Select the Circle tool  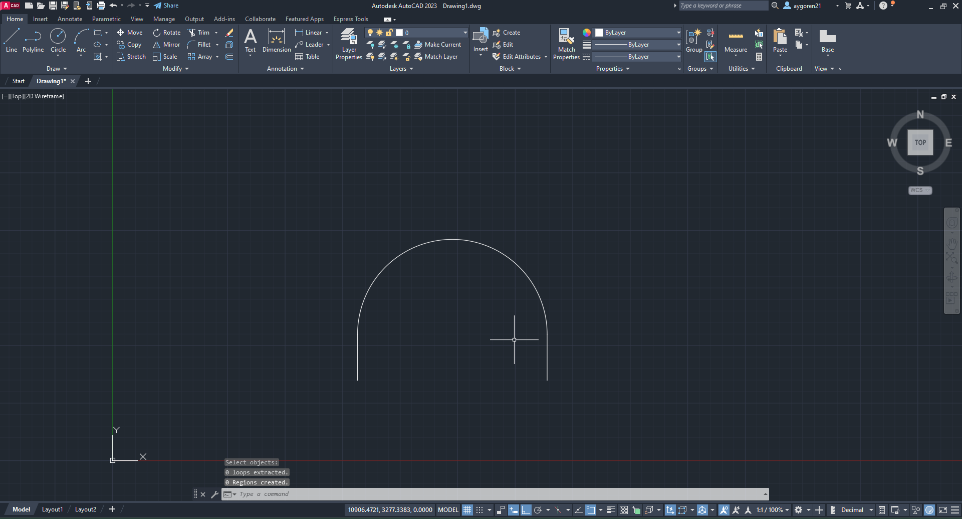coord(58,39)
